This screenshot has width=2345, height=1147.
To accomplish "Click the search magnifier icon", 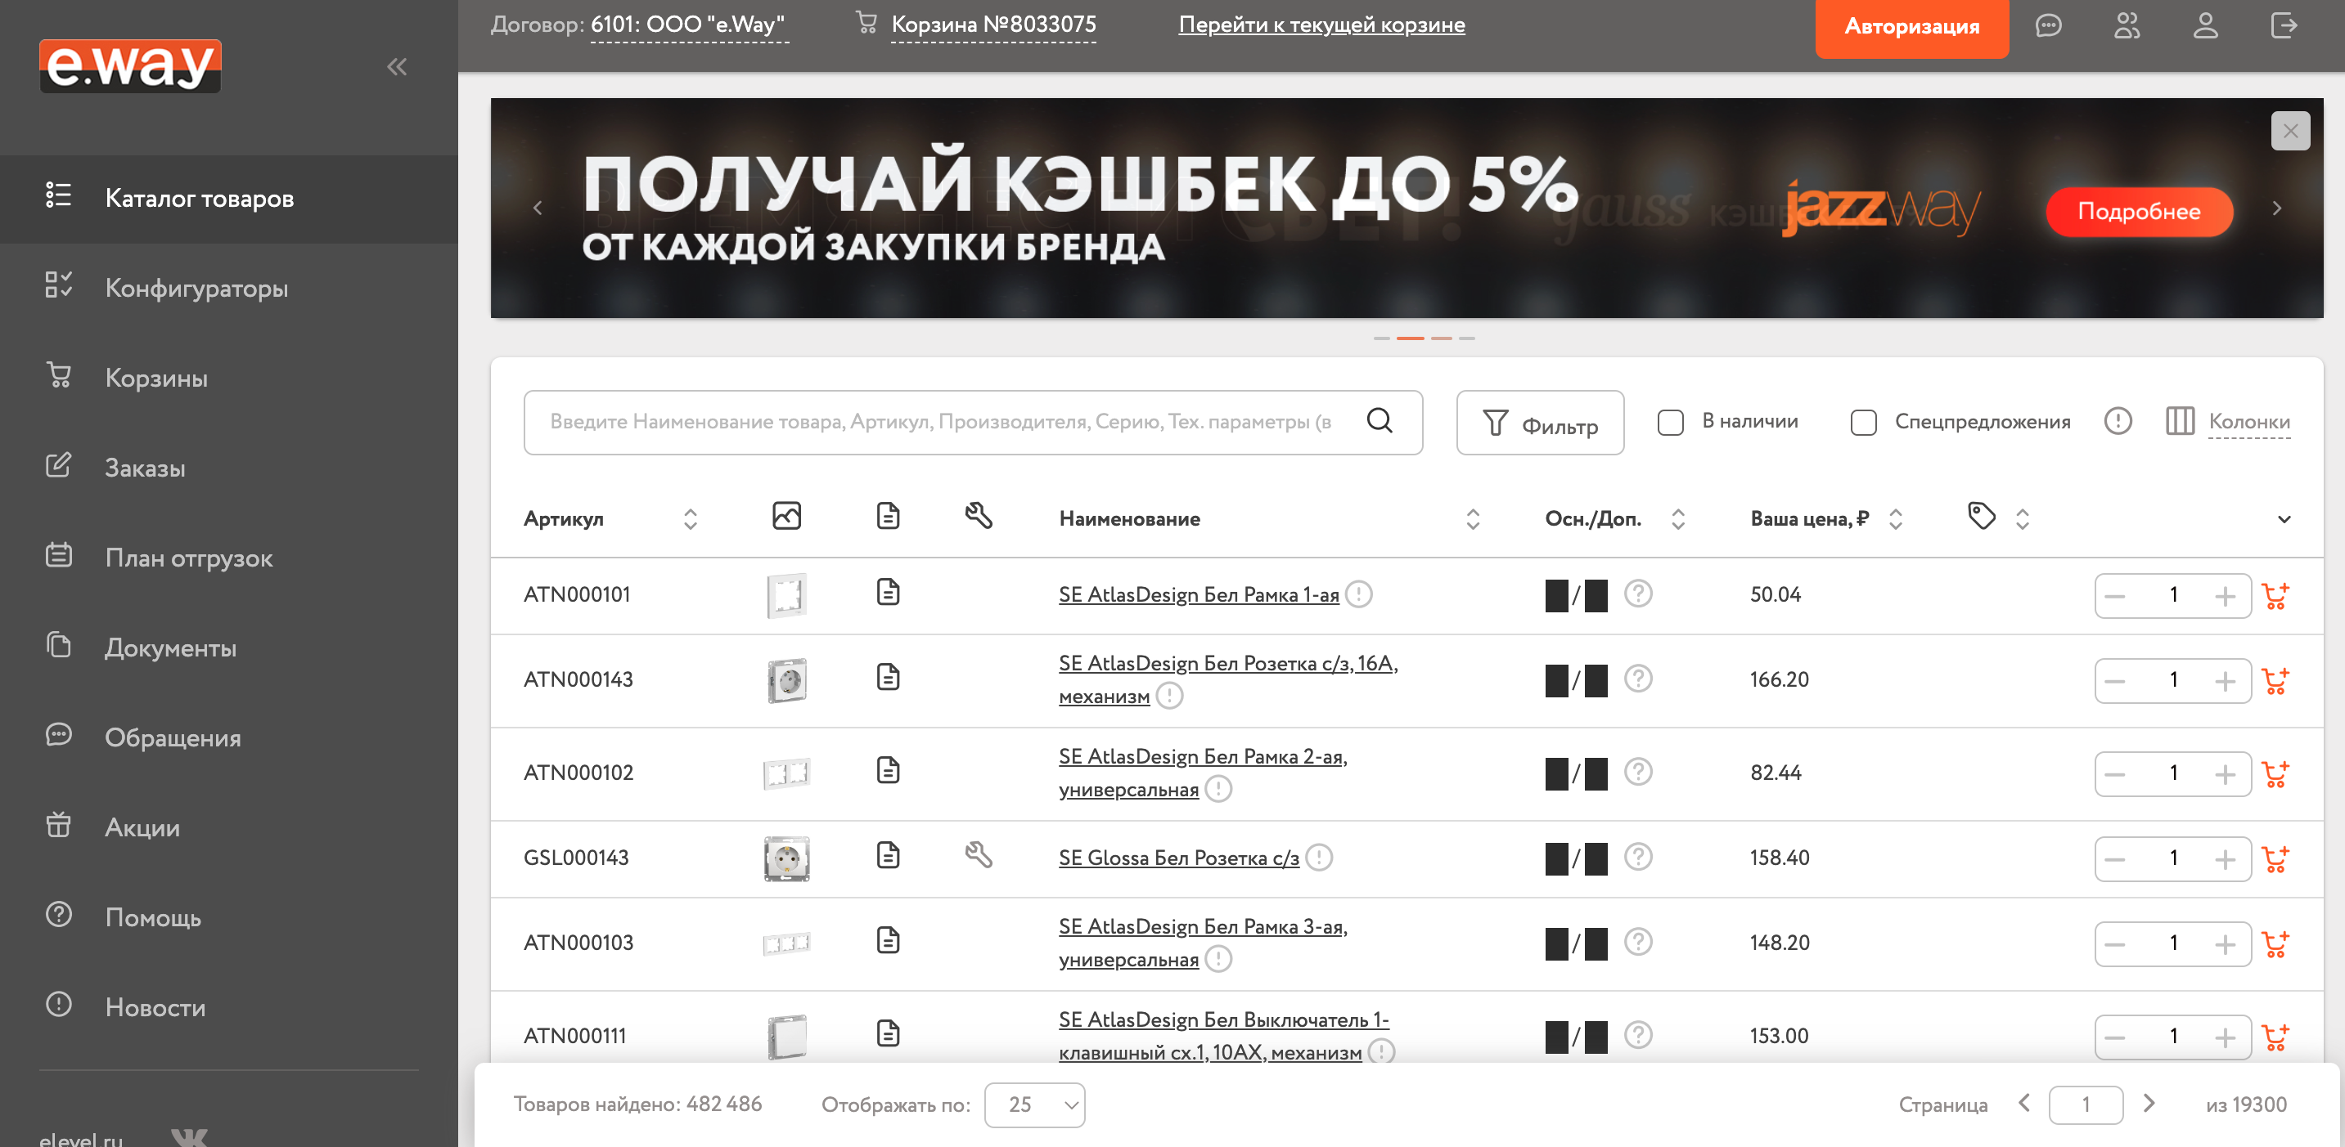I will coord(1380,421).
